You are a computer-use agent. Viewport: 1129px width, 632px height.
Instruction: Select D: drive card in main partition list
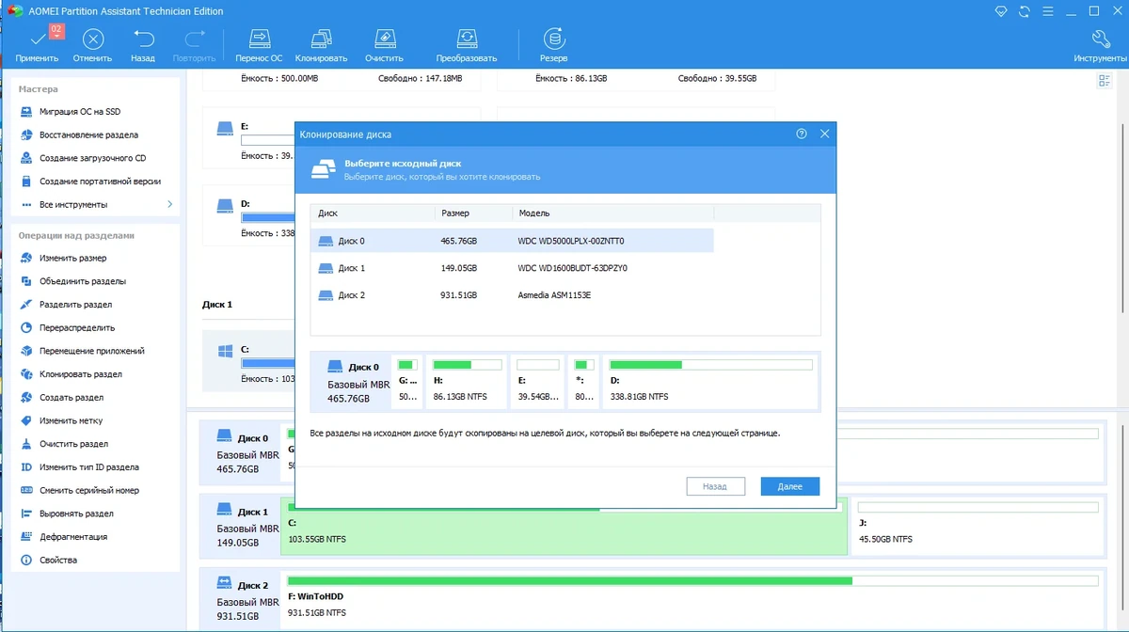[x=249, y=214]
